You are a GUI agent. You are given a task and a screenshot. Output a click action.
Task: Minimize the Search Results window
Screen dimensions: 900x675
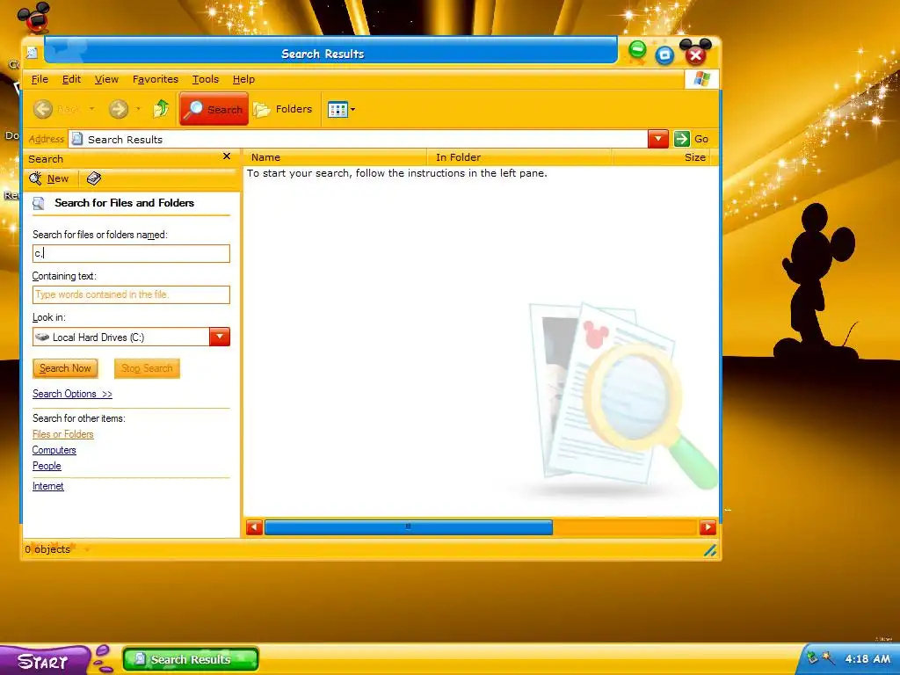coord(637,50)
